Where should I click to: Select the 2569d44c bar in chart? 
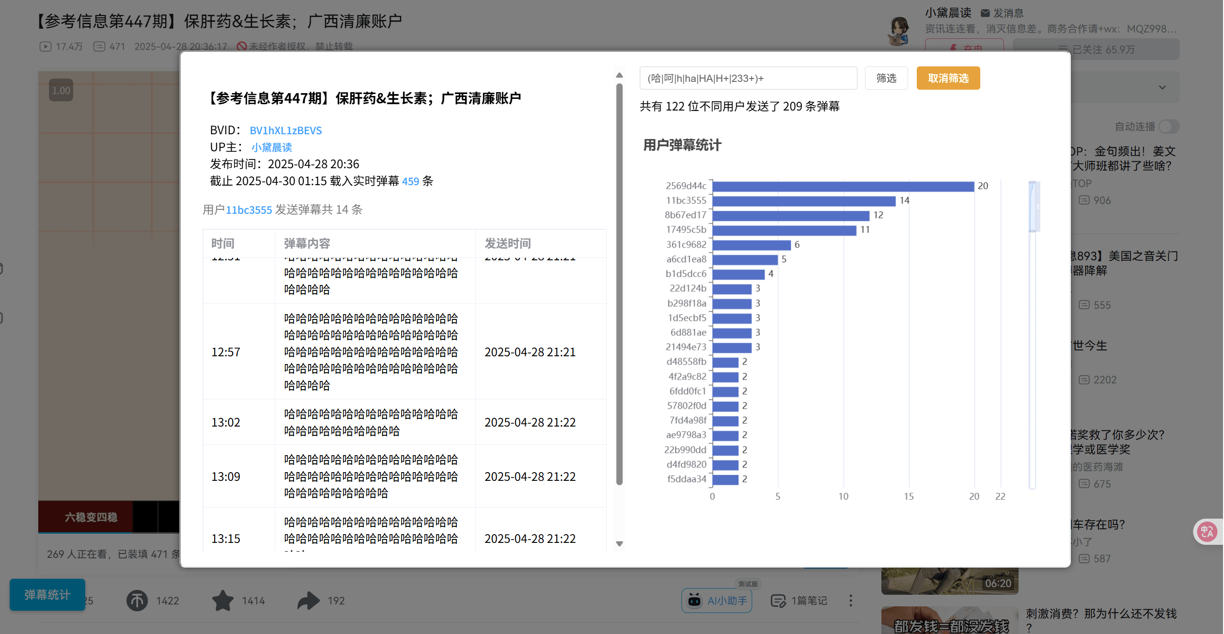point(843,186)
